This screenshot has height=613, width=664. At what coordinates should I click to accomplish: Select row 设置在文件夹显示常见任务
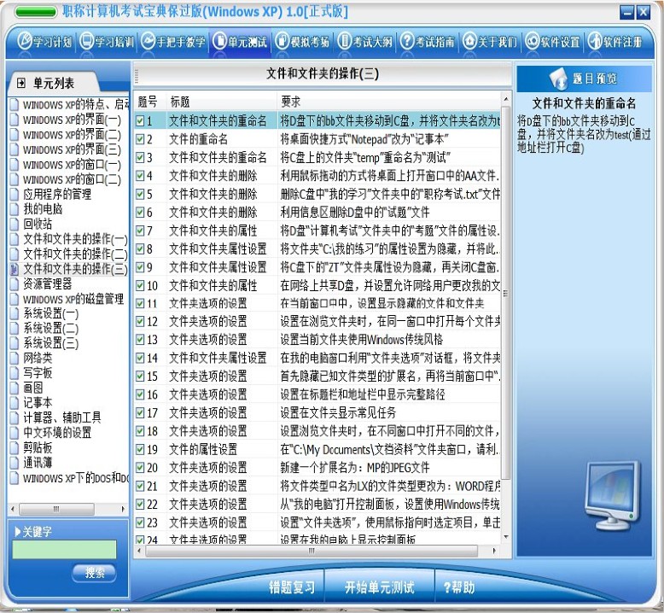(317, 413)
